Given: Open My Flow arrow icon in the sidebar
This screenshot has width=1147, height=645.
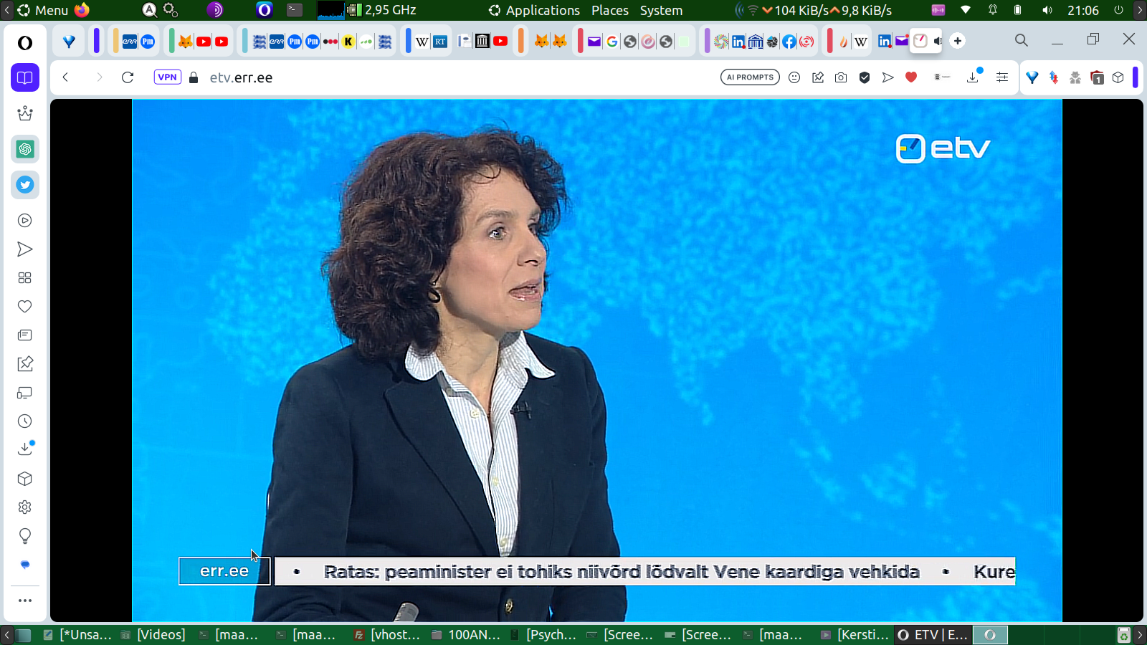Looking at the screenshot, I should tap(25, 249).
